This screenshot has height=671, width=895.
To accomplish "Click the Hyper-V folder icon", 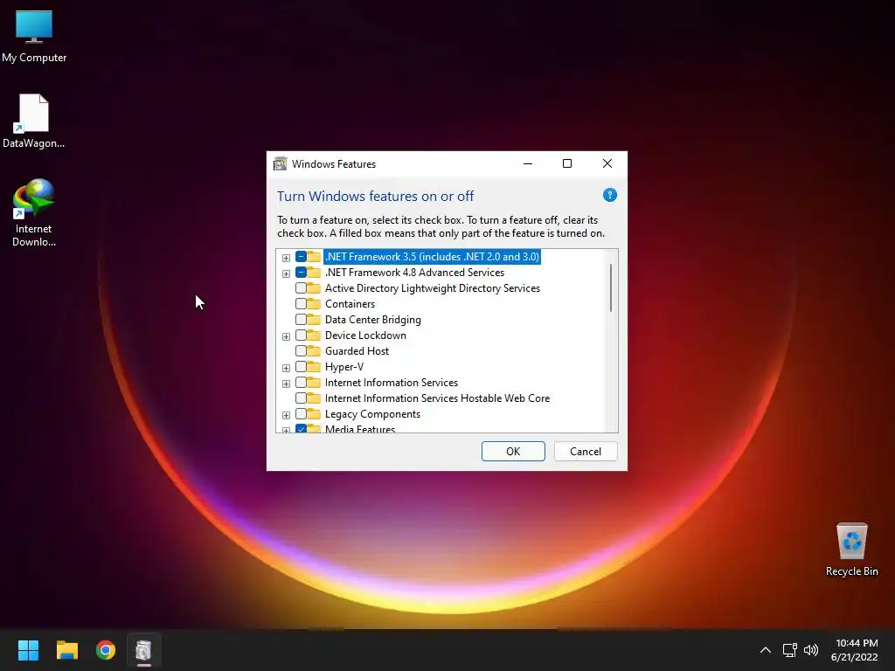I will click(x=314, y=366).
